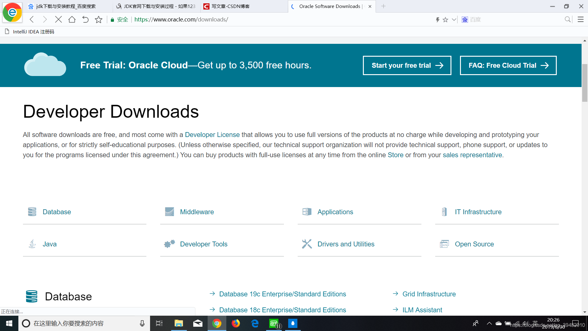This screenshot has width=588, height=331.
Task: Open FAQ: Free Cloud Trial button
Action: (508, 65)
